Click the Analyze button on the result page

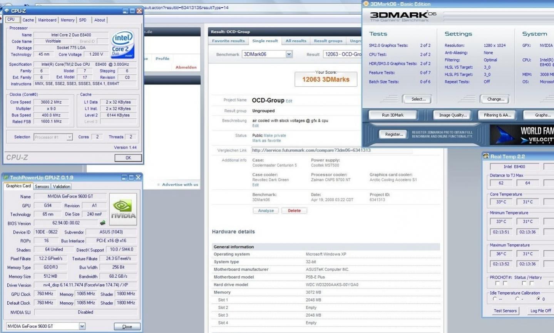266,210
